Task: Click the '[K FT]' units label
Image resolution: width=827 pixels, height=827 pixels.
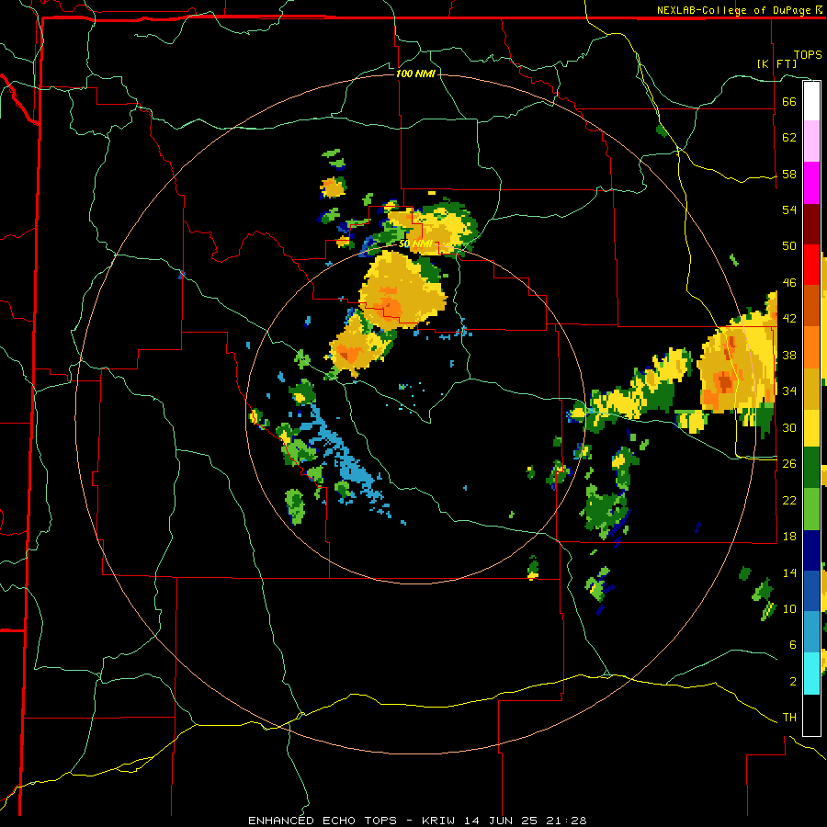Action: (776, 63)
